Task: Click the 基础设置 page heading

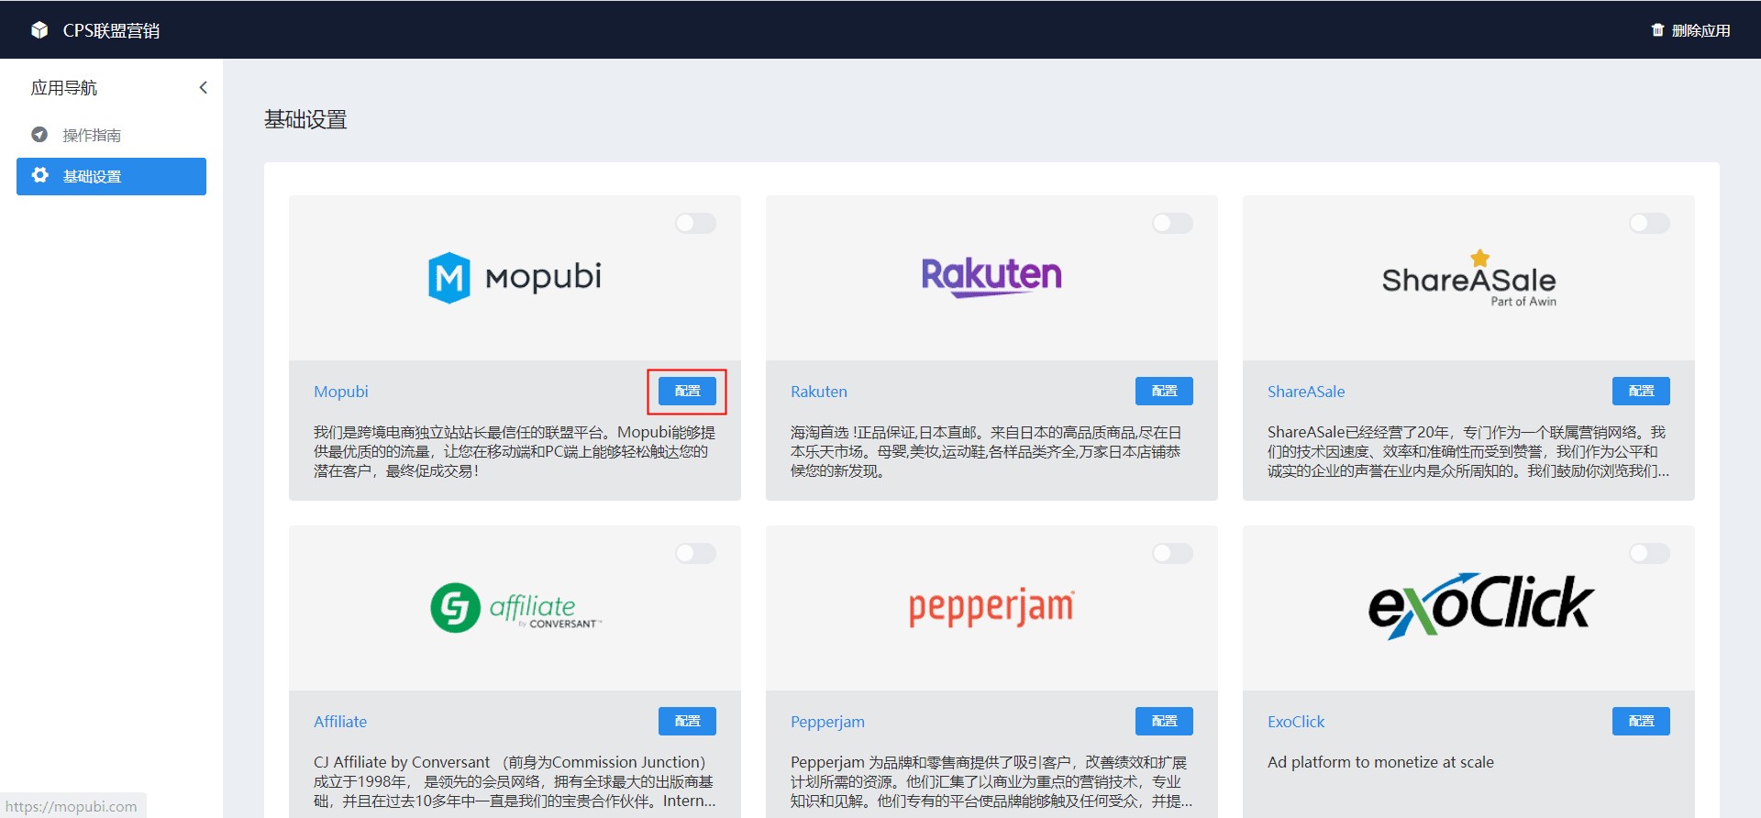Action: (x=305, y=119)
